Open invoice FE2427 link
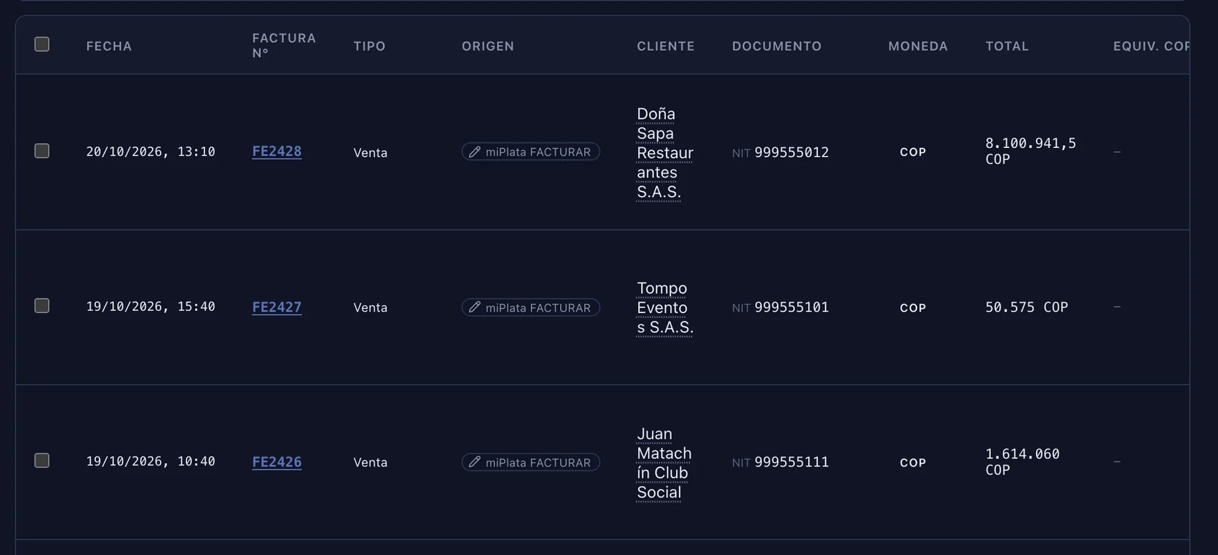The width and height of the screenshot is (1218, 555). tap(277, 307)
